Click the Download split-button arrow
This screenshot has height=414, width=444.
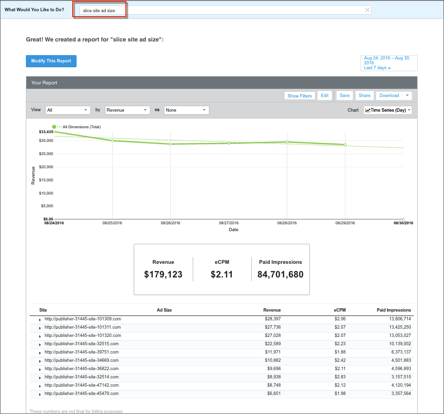(x=408, y=96)
